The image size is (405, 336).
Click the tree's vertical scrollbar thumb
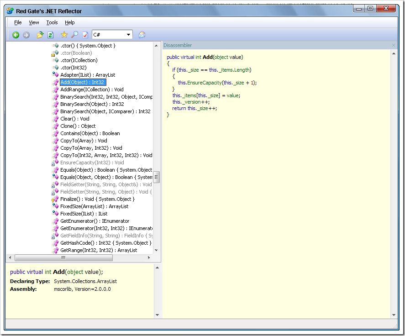coord(156,177)
